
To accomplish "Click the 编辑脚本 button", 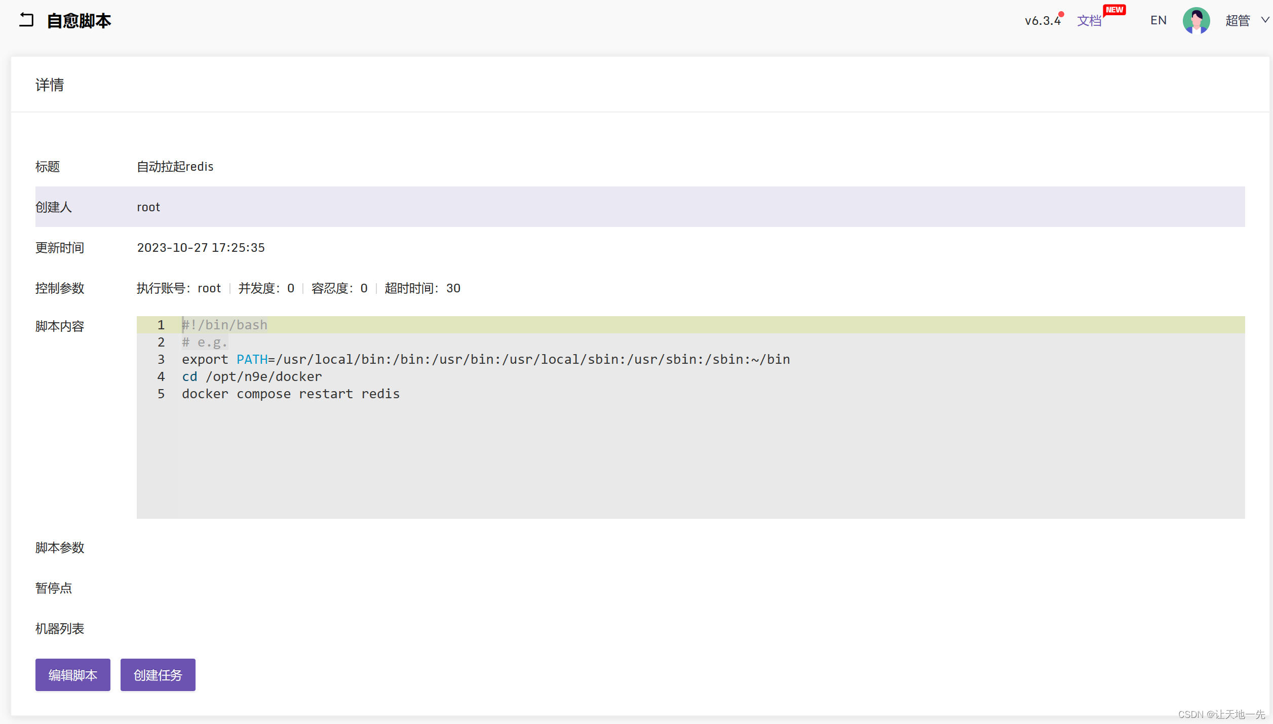I will tap(72, 675).
